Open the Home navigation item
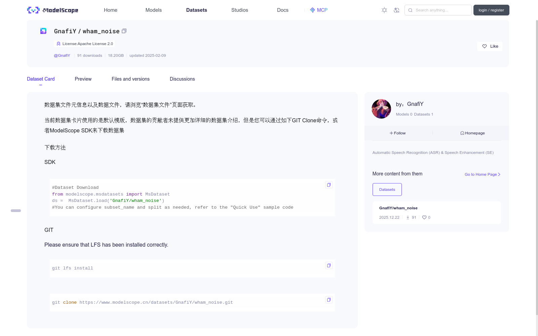 (x=111, y=10)
